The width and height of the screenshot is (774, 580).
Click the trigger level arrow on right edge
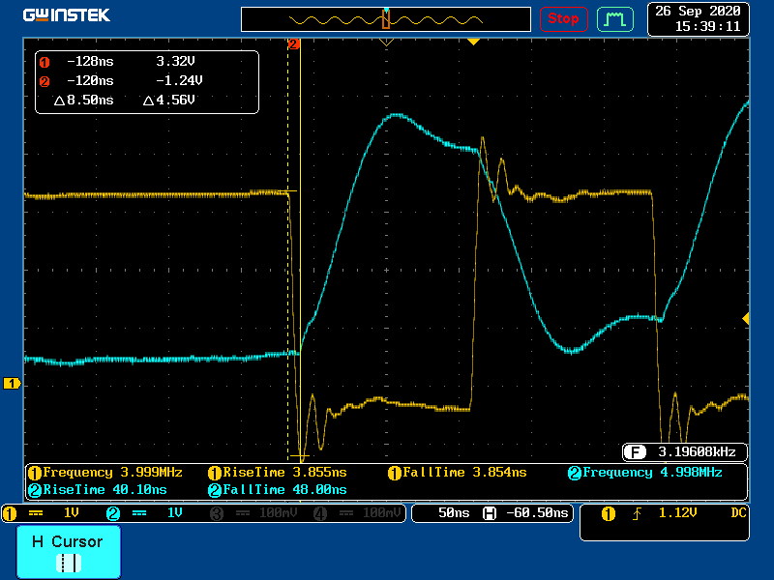click(x=745, y=318)
